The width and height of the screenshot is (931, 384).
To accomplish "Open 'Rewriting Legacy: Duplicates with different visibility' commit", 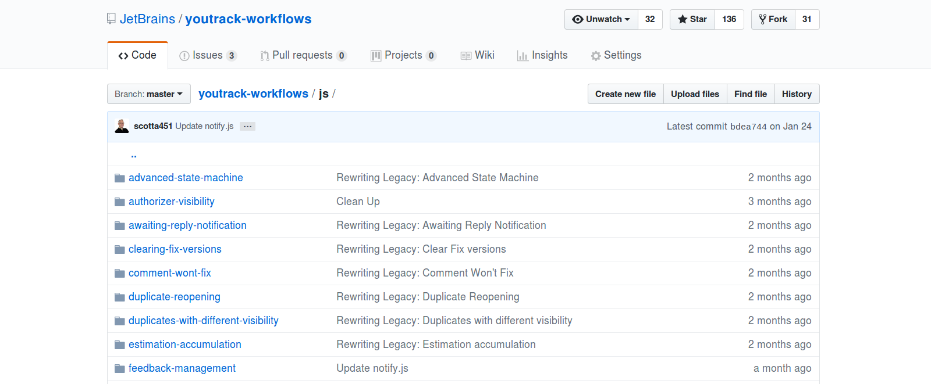I will tap(454, 321).
